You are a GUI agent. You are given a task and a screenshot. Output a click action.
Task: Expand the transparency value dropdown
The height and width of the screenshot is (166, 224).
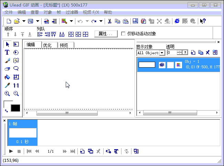[x=185, y=52]
